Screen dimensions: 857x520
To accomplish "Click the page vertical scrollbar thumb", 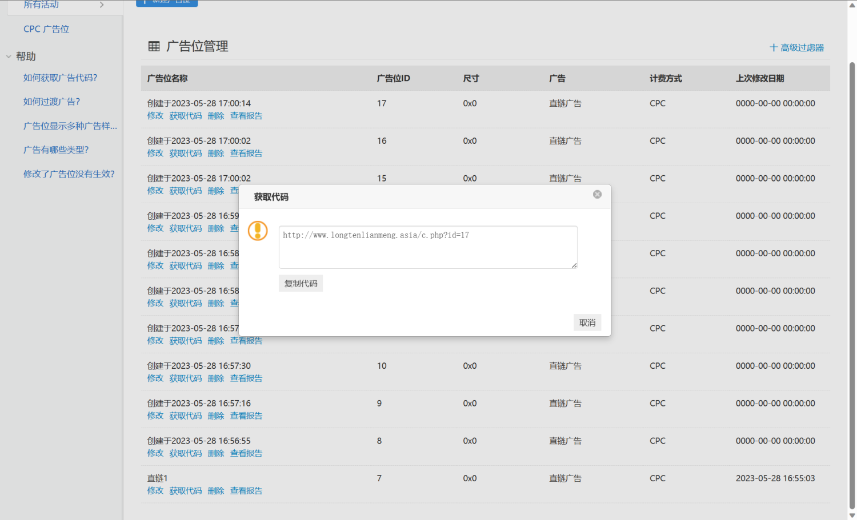I will (x=852, y=284).
